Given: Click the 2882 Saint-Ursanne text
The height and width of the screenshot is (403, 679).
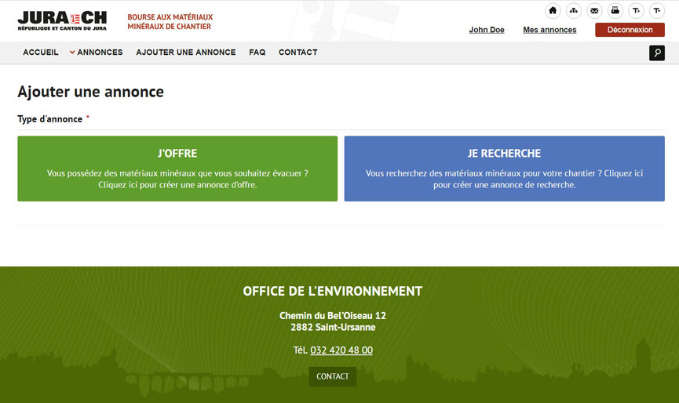Looking at the screenshot, I should (333, 327).
